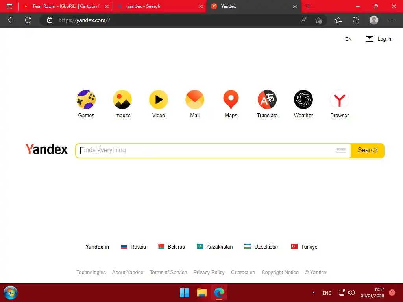Click the Log in link
Screen dimensions: 403x302
[x=384, y=39]
